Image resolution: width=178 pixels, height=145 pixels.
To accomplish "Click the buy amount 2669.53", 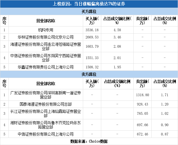I will [x=92, y=37].
